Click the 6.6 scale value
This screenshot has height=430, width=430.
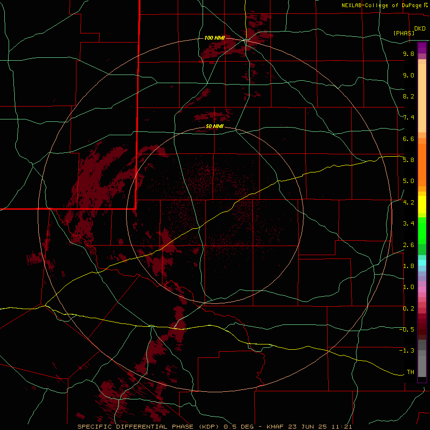point(408,139)
